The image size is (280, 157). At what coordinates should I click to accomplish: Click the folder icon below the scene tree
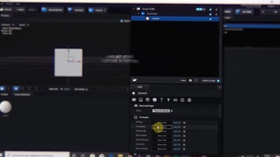(x=135, y=80)
